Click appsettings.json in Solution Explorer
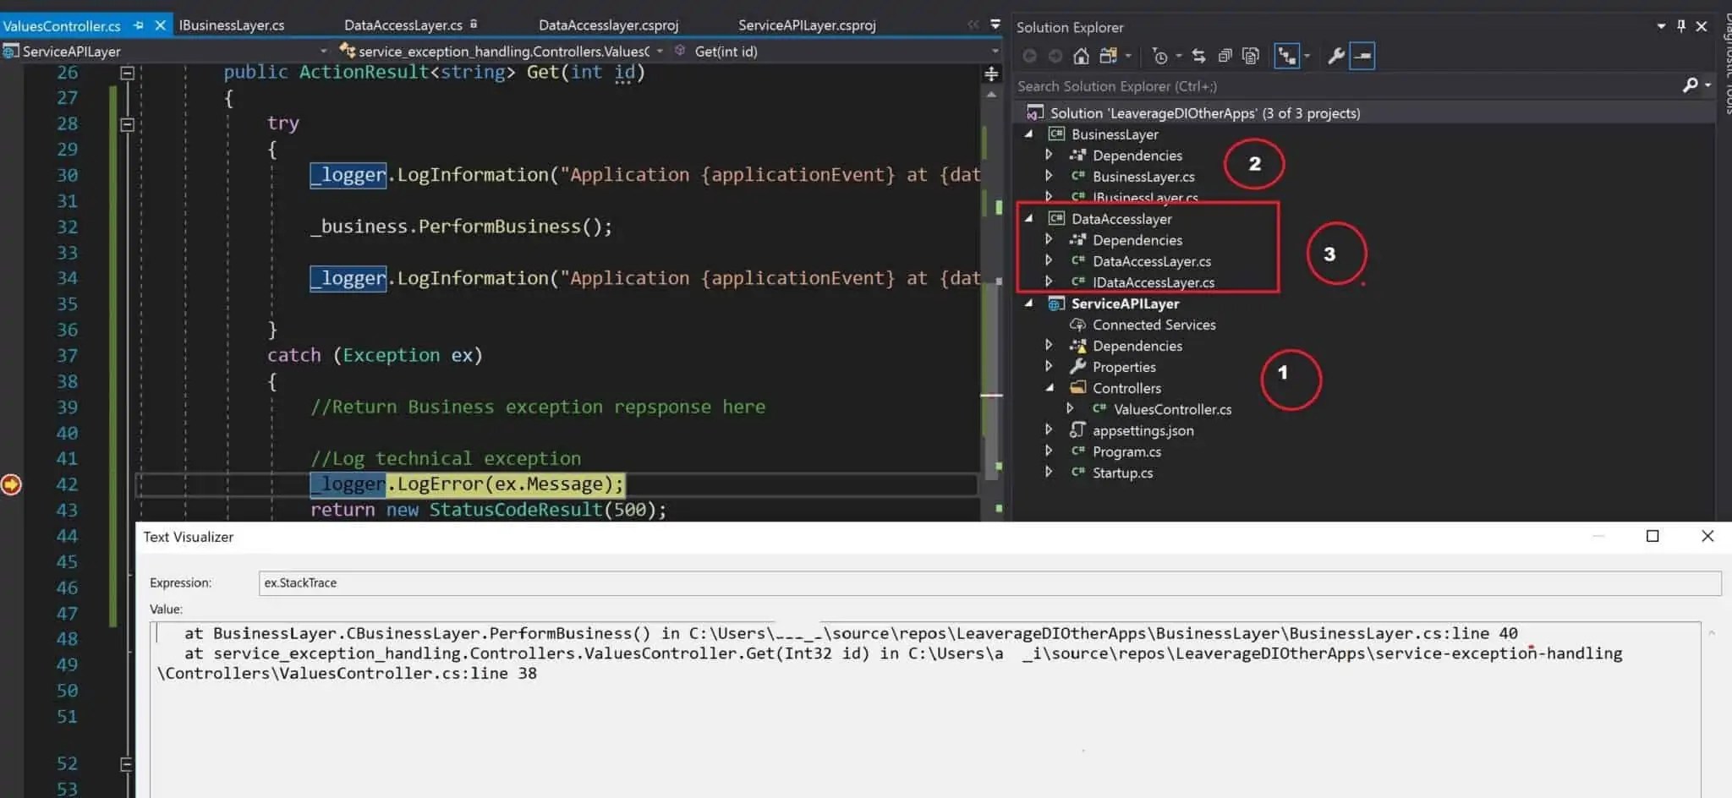Screen dimensions: 1732x798 click(x=1143, y=430)
